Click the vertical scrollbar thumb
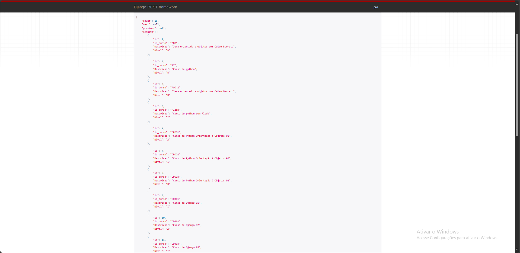520x253 pixels. tap(517, 85)
